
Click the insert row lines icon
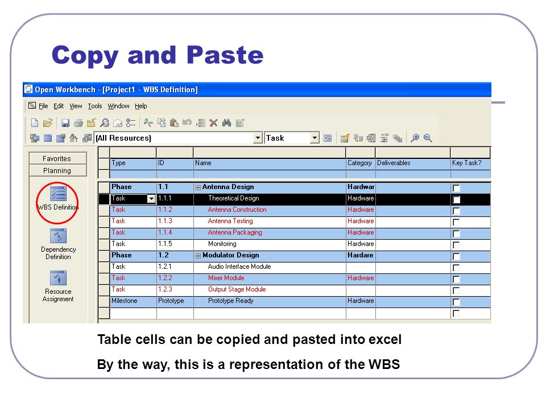(x=201, y=123)
